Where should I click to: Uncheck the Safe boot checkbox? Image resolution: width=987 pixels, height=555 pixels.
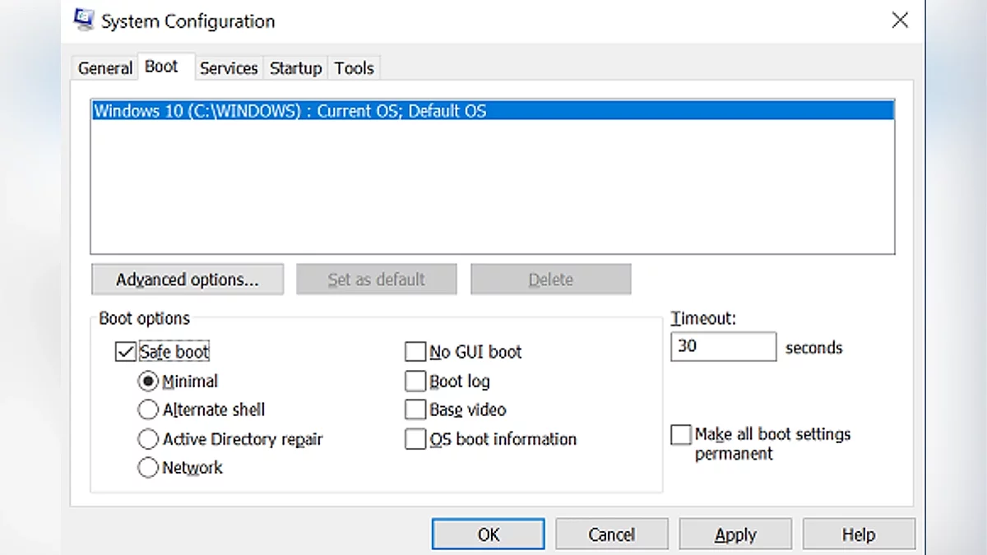(126, 352)
